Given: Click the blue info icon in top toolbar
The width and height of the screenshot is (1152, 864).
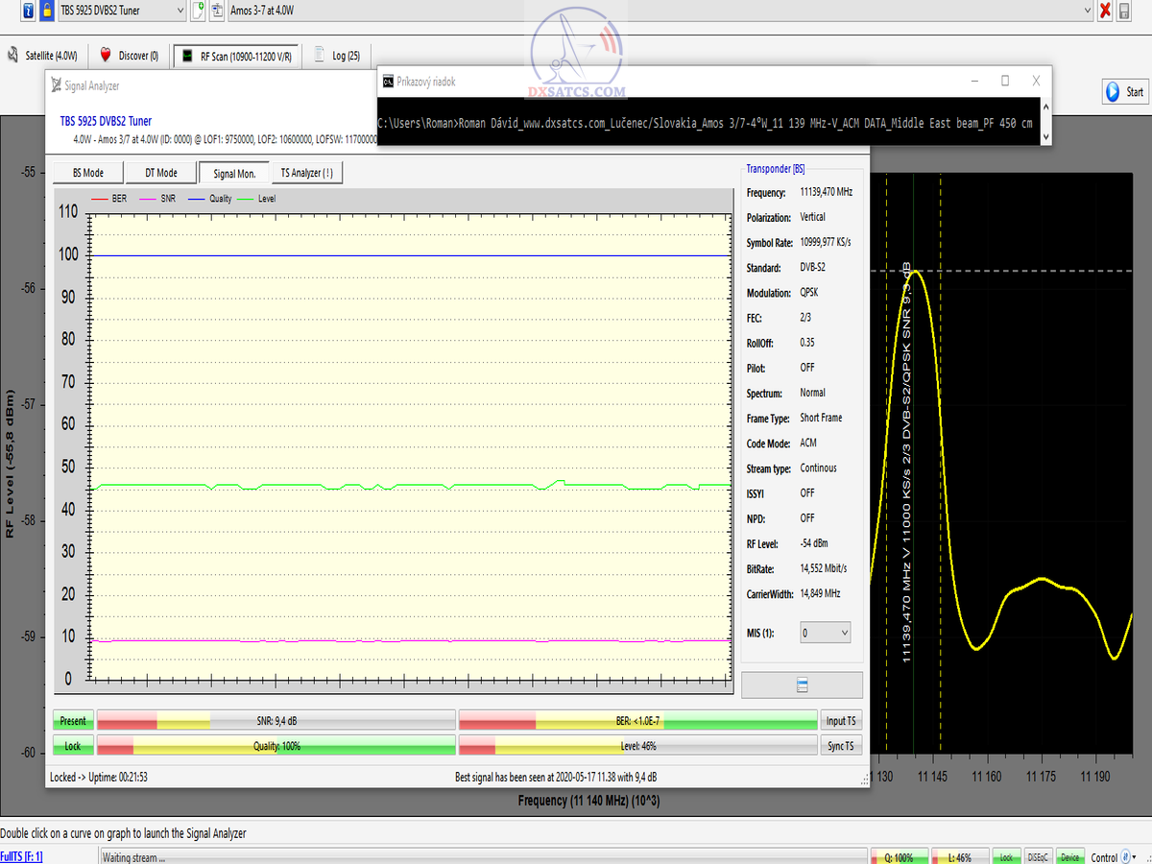Looking at the screenshot, I should [x=28, y=11].
